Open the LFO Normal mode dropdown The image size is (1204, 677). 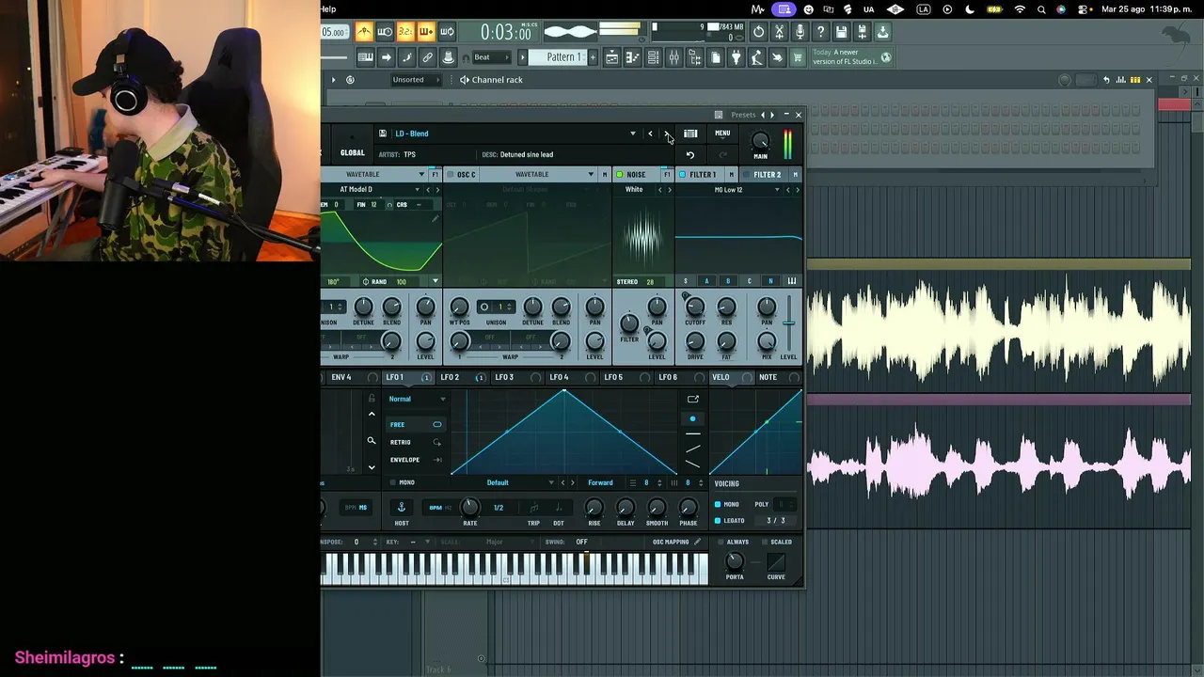[x=417, y=400]
